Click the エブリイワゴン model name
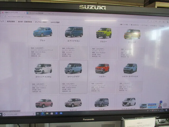 click(74, 41)
